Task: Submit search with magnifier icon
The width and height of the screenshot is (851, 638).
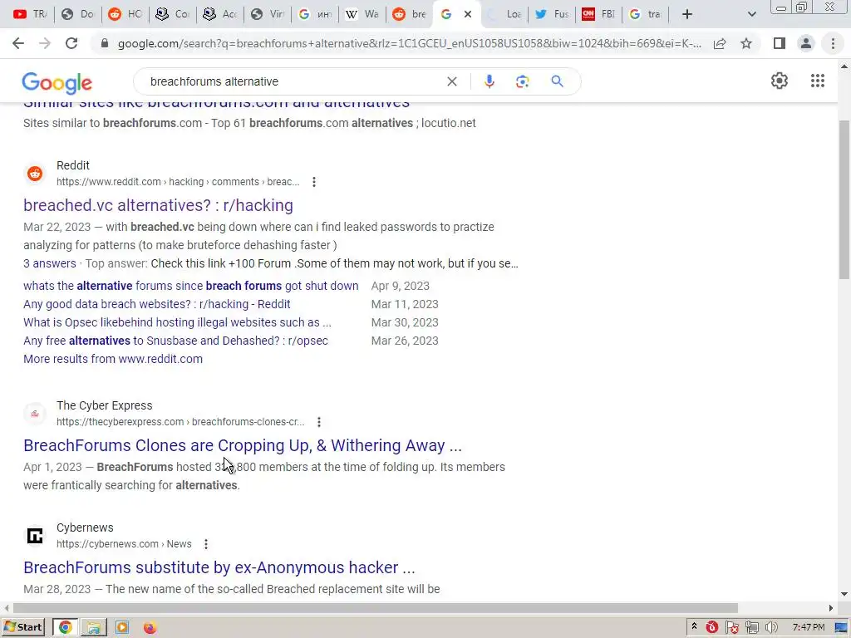Action: point(557,81)
